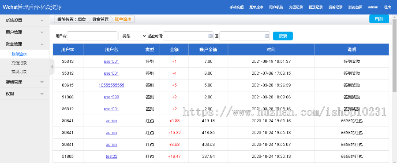This screenshot has height=163, width=397.
Task: Click the Wchat管理后台 title in the header
Action: (32, 7)
